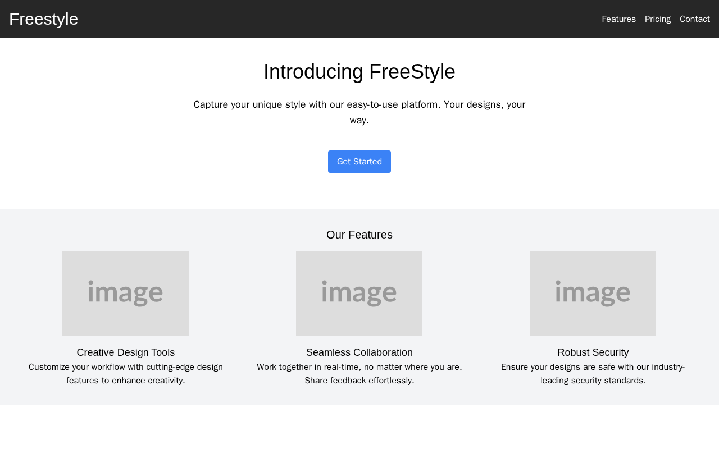Open the Features navigation link
The image size is (719, 449).
[x=618, y=19]
